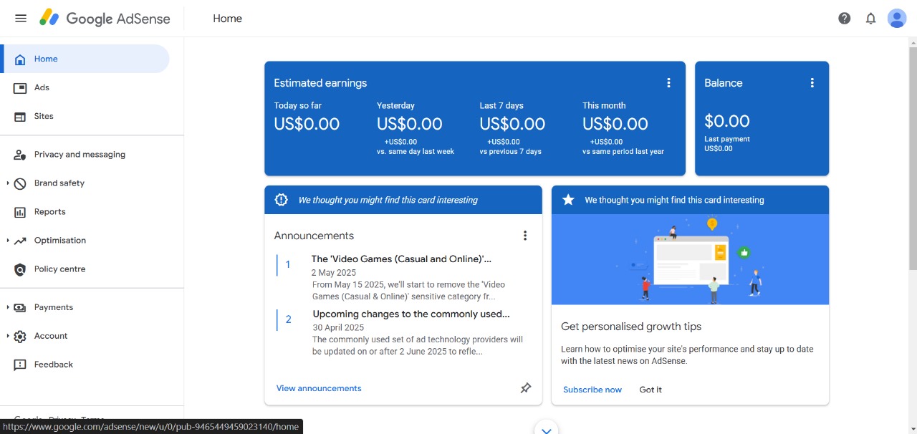
Task: Open the Help question mark icon
Action: (845, 19)
